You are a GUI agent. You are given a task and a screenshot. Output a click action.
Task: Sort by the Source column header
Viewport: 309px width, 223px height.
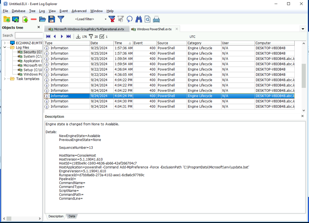[x=172, y=43]
